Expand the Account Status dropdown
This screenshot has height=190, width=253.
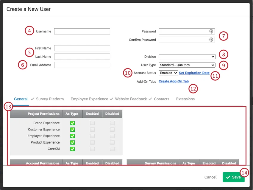tap(168, 73)
